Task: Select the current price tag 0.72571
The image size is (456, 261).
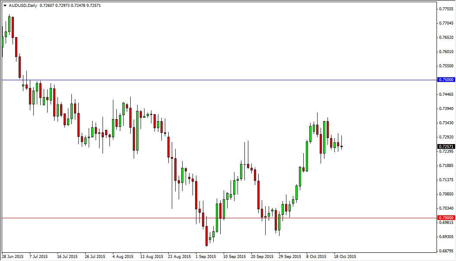Action: point(446,147)
